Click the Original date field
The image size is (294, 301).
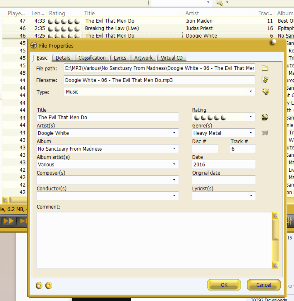(x=224, y=180)
